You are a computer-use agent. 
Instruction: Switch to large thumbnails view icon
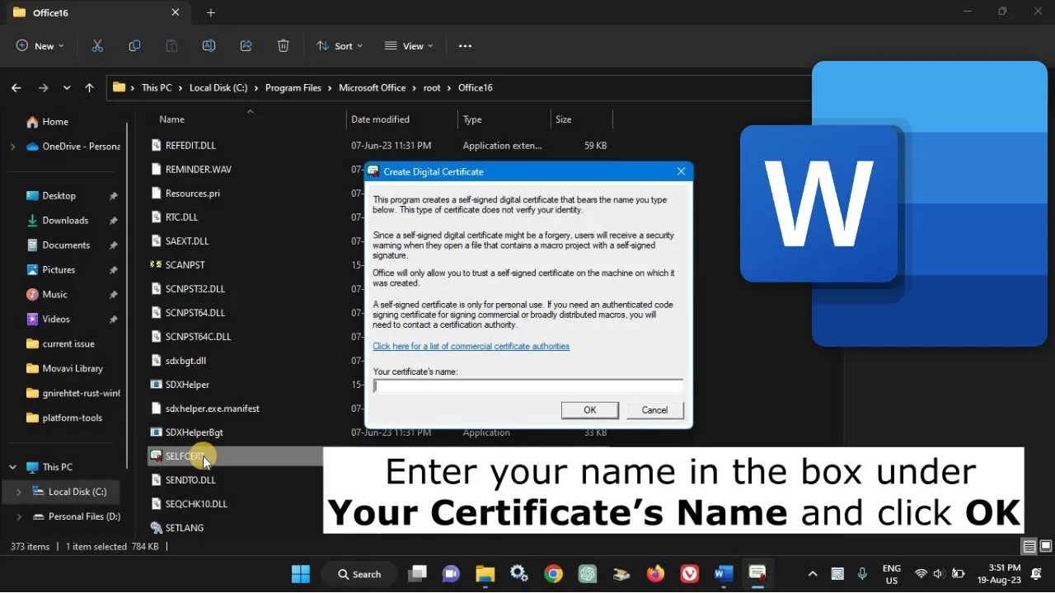(x=1046, y=547)
